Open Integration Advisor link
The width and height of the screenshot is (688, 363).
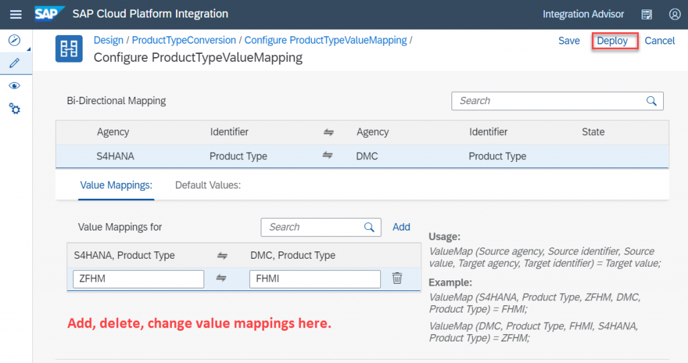point(583,15)
